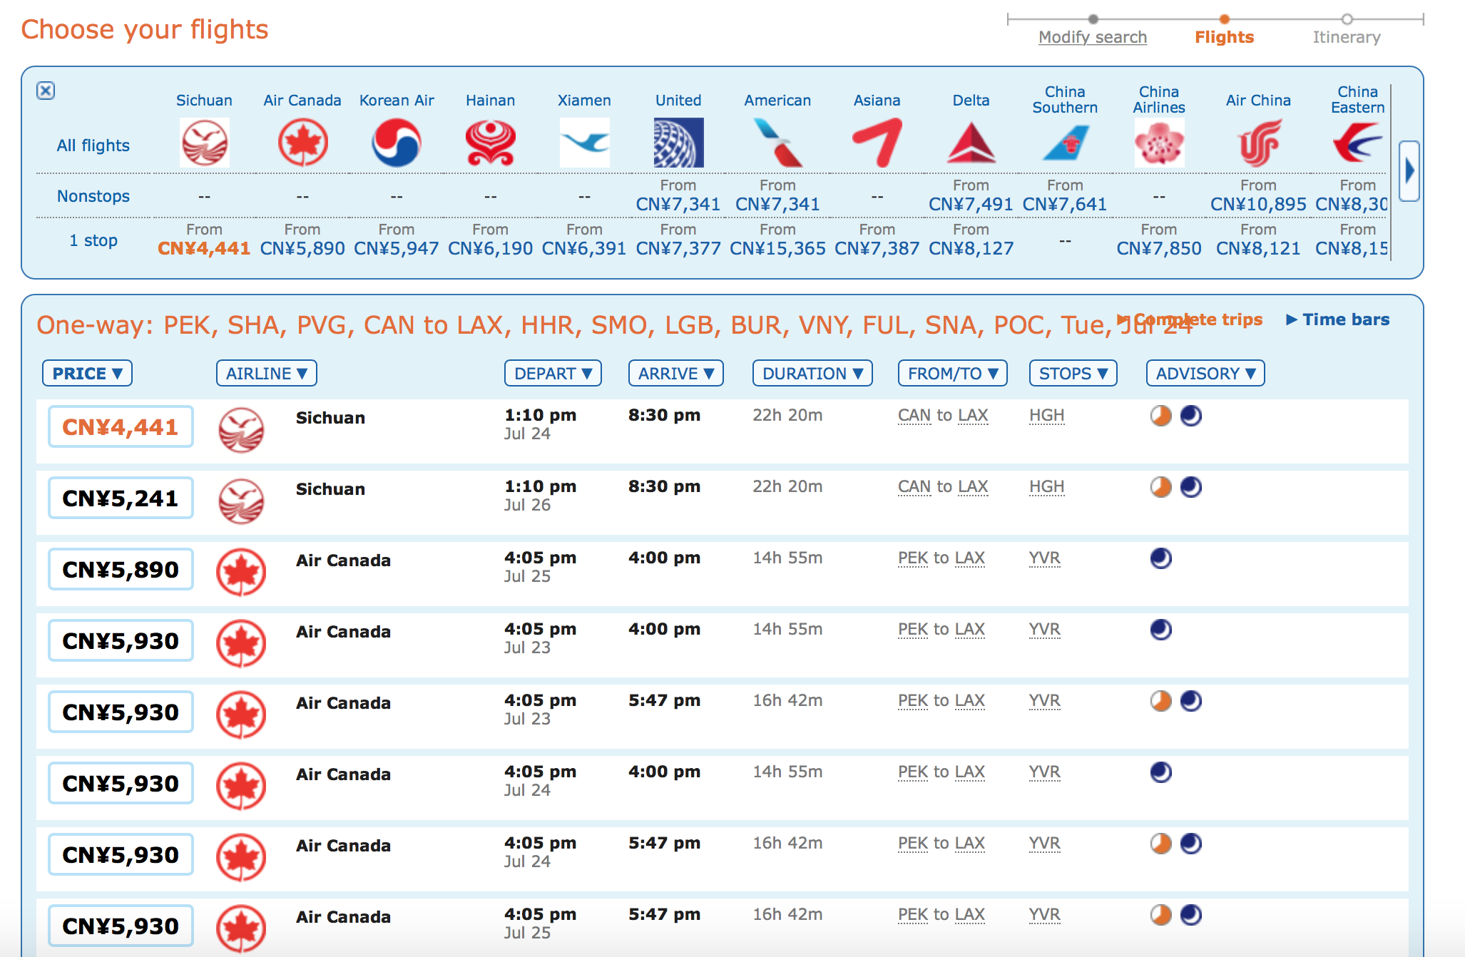Click the Delta red triangle logo
The height and width of the screenshot is (957, 1465).
pyautogui.click(x=971, y=143)
